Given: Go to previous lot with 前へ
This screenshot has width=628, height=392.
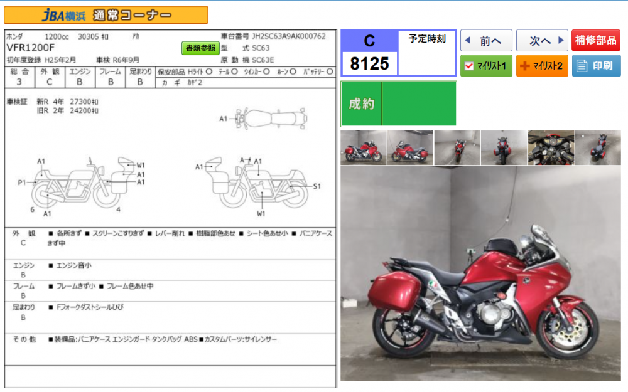Looking at the screenshot, I should point(486,40).
